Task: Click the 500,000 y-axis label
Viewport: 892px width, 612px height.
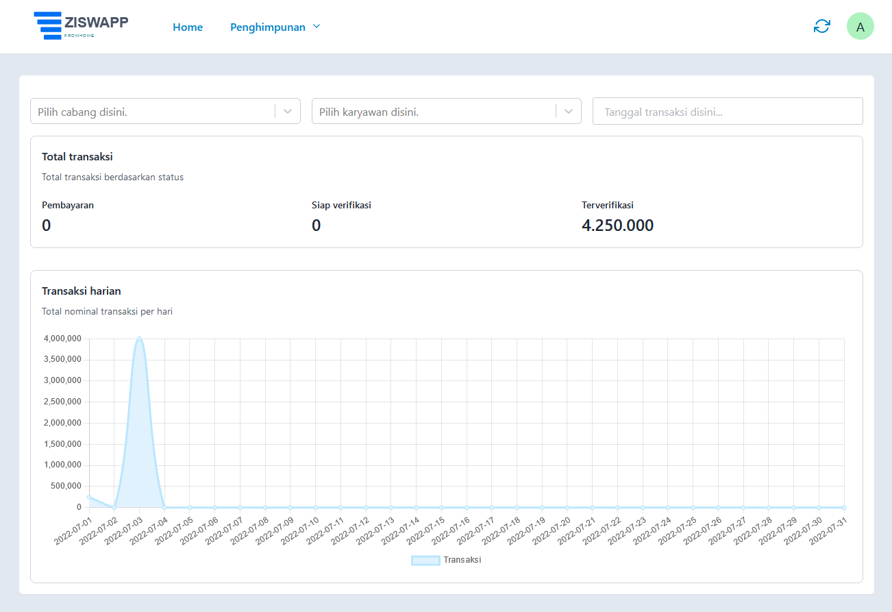Action: 66,487
